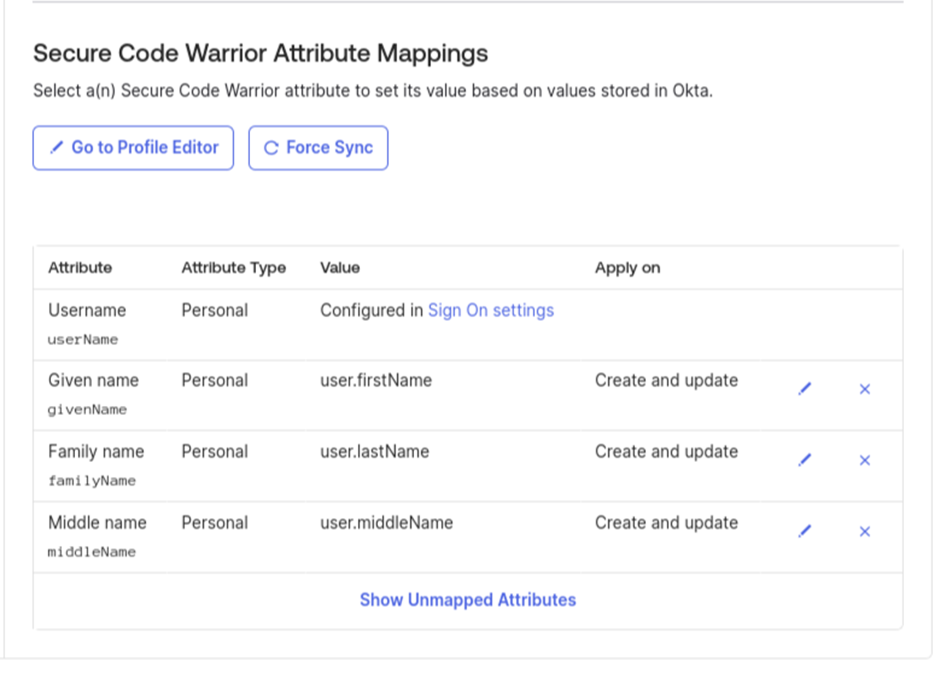This screenshot has height=679, width=933.
Task: Select the Given name attribute label
Action: pyautogui.click(x=94, y=380)
